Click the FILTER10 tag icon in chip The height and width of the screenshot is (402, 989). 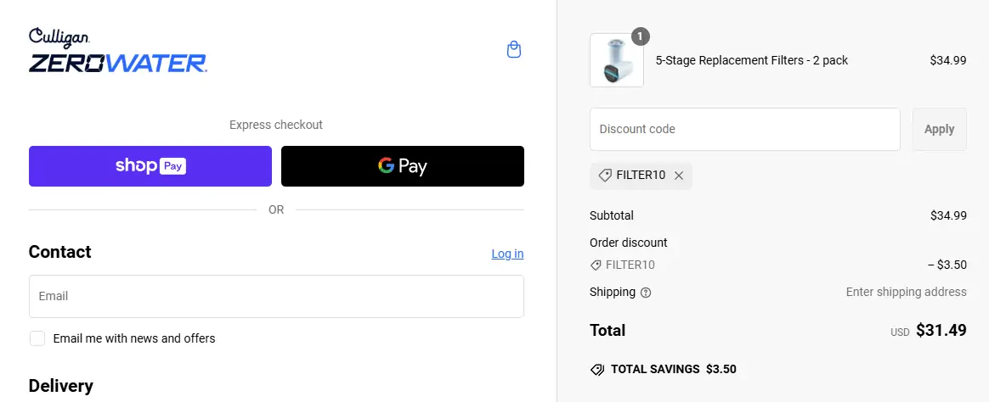(x=605, y=176)
